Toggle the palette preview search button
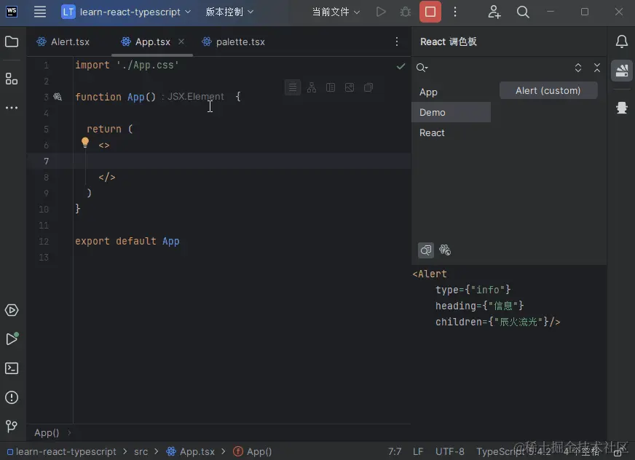Screen dimensions: 635x460 click(425, 250)
